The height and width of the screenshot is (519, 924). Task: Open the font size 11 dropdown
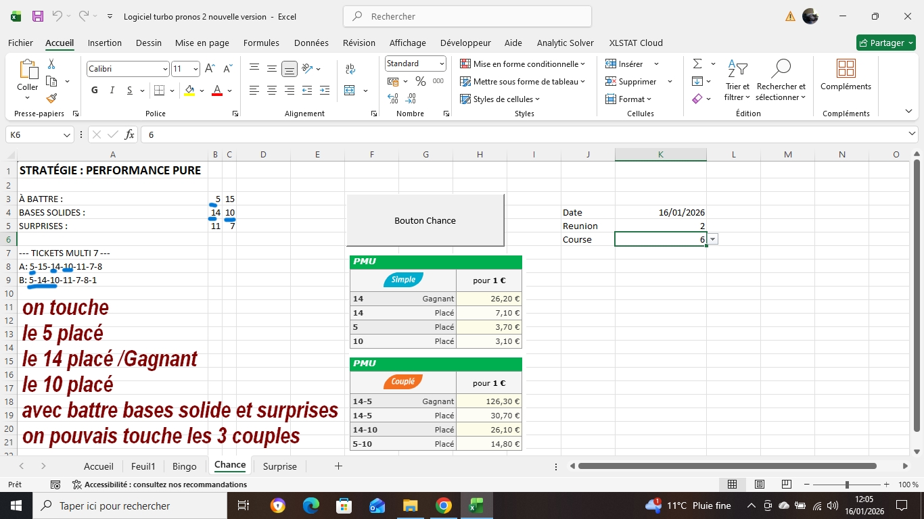click(195, 69)
